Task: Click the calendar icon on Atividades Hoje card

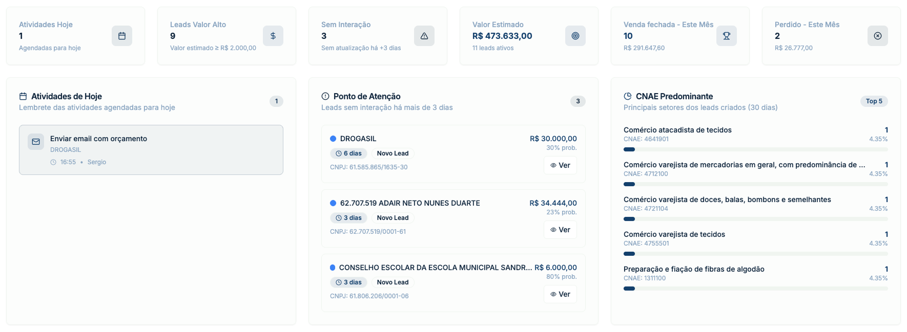Action: click(x=121, y=36)
